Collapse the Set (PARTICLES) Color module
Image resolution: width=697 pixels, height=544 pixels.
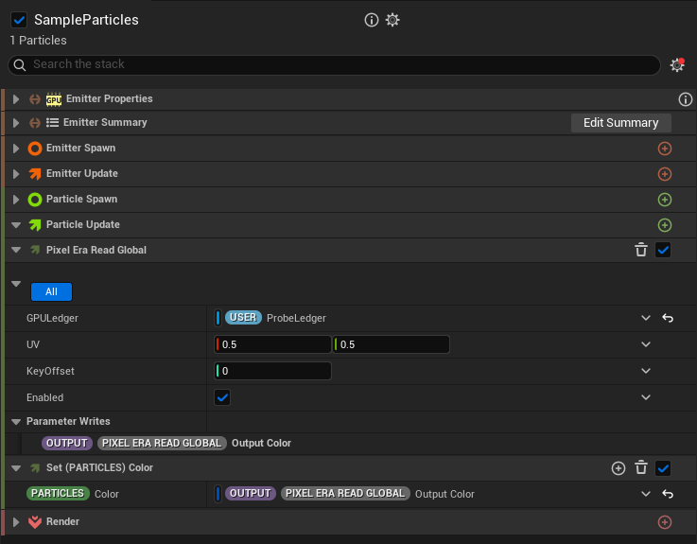(x=16, y=468)
